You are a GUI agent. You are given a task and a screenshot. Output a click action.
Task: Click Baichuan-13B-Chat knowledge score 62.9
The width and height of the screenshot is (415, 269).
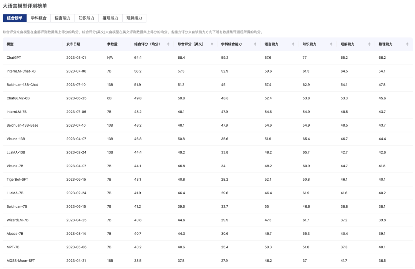(306, 84)
